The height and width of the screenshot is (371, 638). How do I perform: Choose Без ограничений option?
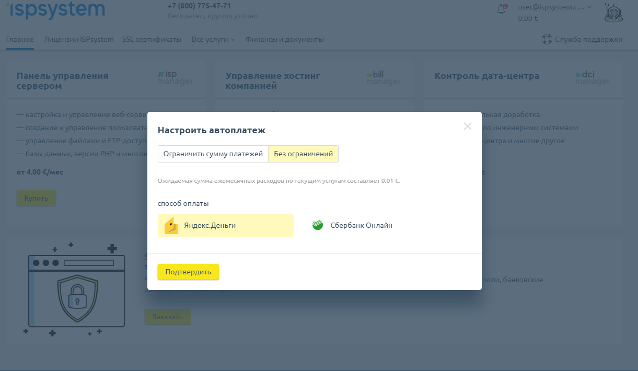click(x=304, y=154)
